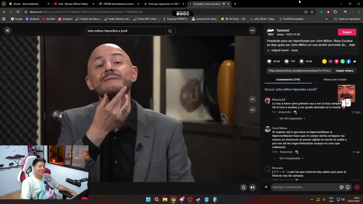Switch to Stream - Kick Dashboard tab
363x204 pixels.
(x=28, y=4)
